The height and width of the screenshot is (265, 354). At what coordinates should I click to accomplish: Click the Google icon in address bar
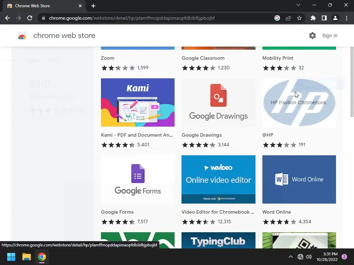tap(277, 18)
